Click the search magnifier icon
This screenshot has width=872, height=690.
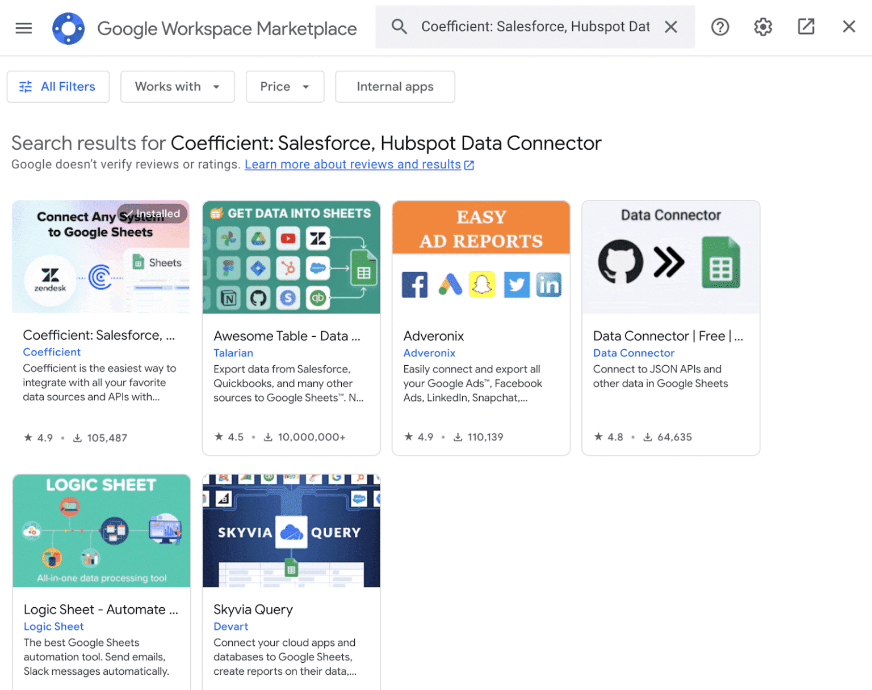(399, 26)
